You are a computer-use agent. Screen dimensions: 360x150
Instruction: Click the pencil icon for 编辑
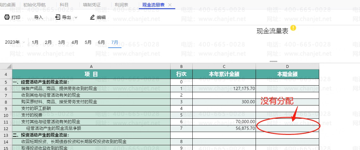(x=92, y=17)
